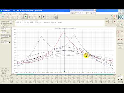Screen dimensions: 124x93
Task: Open the File menu
Action: 4,13
